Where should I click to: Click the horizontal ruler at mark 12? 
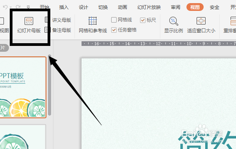pos(158,44)
